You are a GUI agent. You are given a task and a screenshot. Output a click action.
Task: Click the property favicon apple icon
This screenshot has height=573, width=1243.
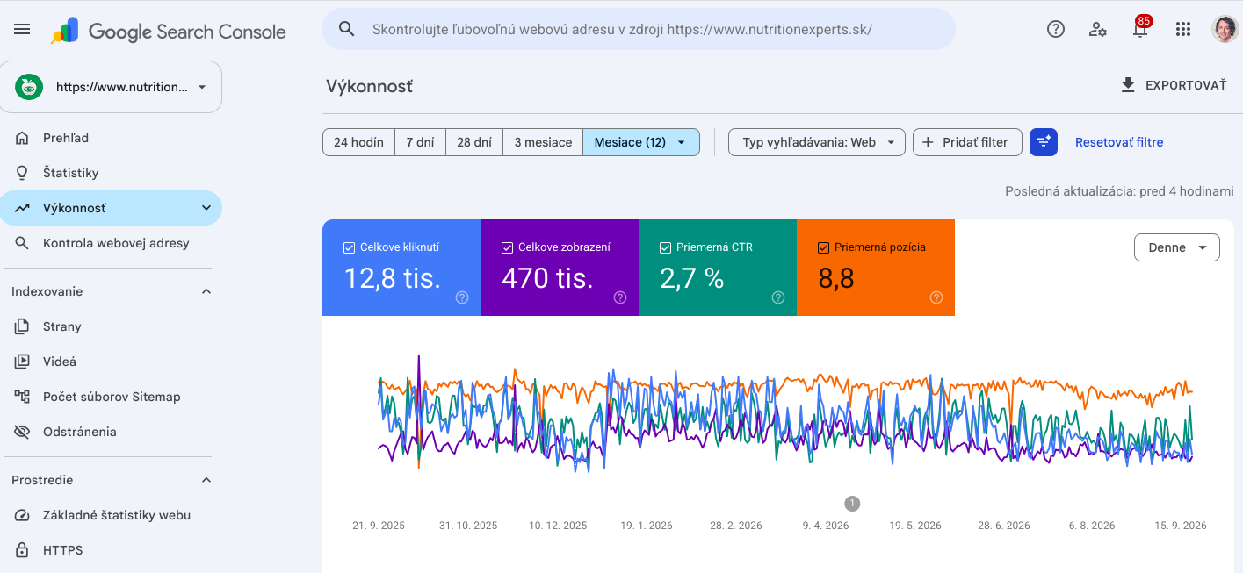tap(29, 87)
